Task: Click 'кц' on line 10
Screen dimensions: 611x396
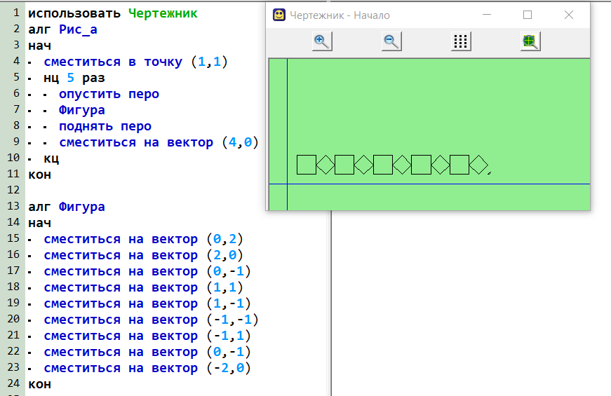Action: point(51,159)
